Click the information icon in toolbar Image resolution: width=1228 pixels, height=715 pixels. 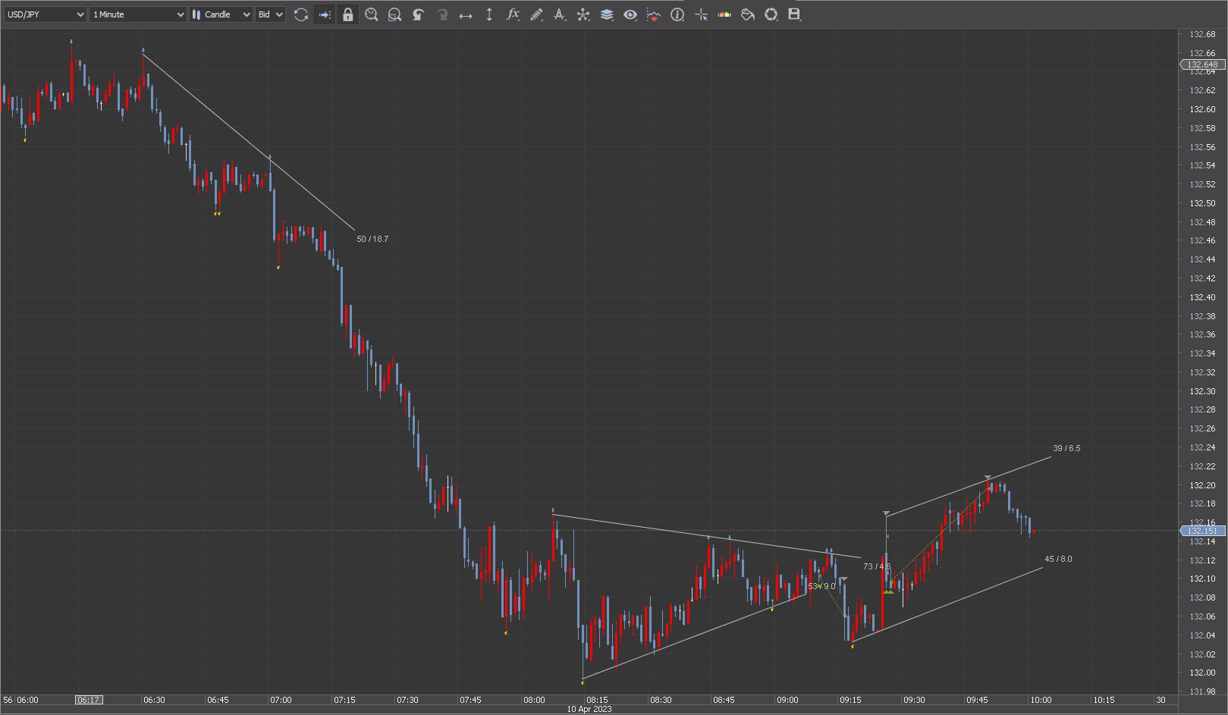[x=677, y=14]
